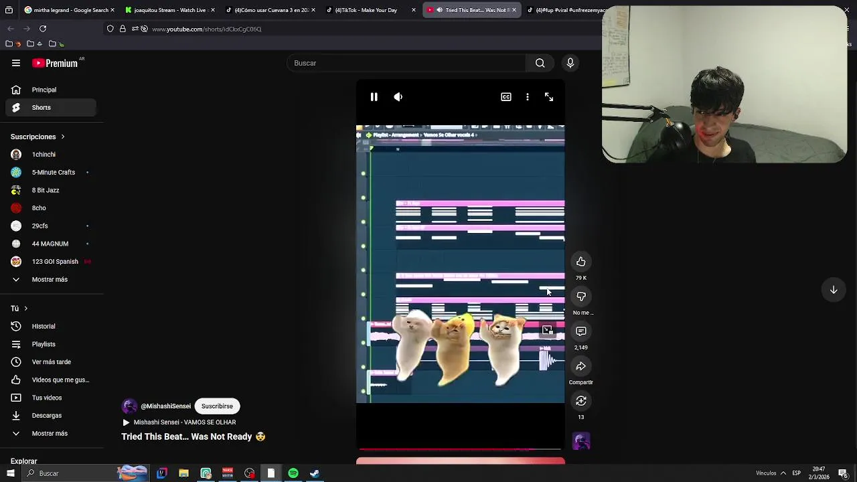The width and height of the screenshot is (857, 482).
Task: Open the sound source thumbnail
Action: click(x=581, y=441)
